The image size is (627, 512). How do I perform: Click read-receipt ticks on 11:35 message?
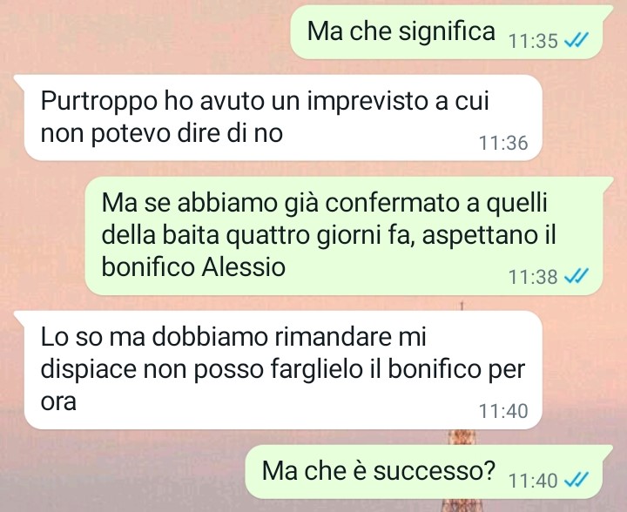pyautogui.click(x=576, y=40)
